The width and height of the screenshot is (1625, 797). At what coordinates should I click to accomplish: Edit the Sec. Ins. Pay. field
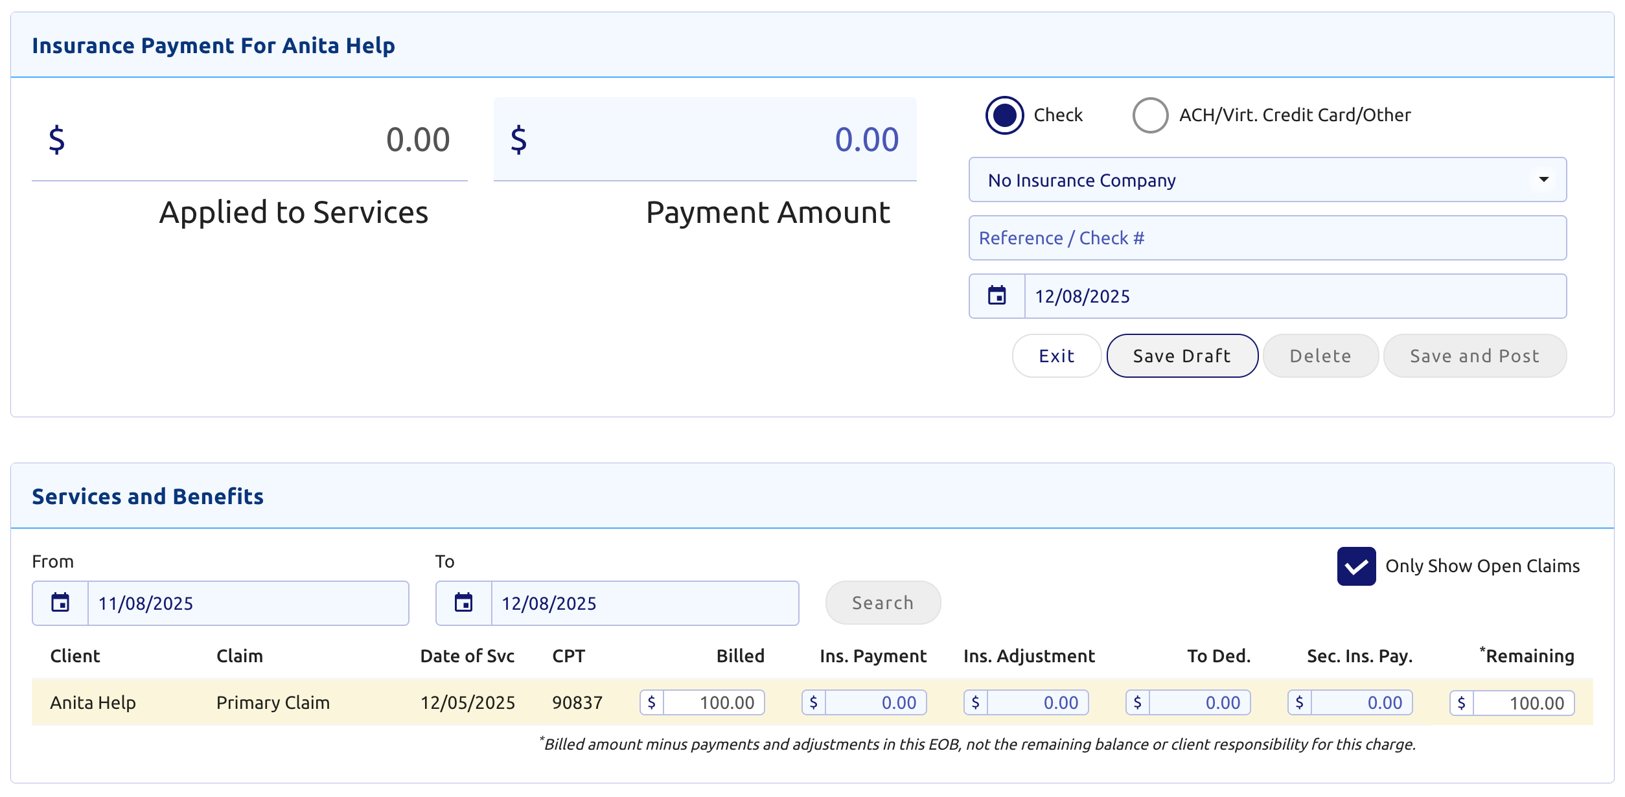[x=1361, y=703]
